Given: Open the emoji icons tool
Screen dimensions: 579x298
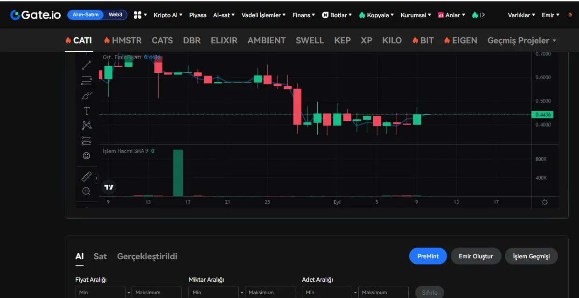Looking at the screenshot, I should tap(86, 156).
